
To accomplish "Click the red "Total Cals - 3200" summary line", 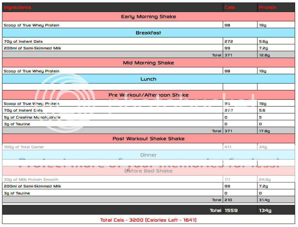I will (148, 220).
